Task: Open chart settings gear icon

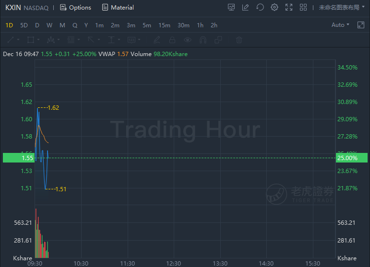Action: point(274,8)
